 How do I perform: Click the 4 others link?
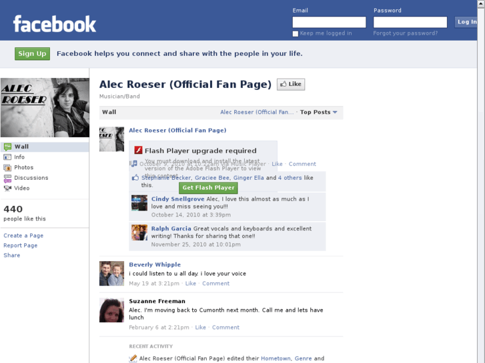pos(290,178)
